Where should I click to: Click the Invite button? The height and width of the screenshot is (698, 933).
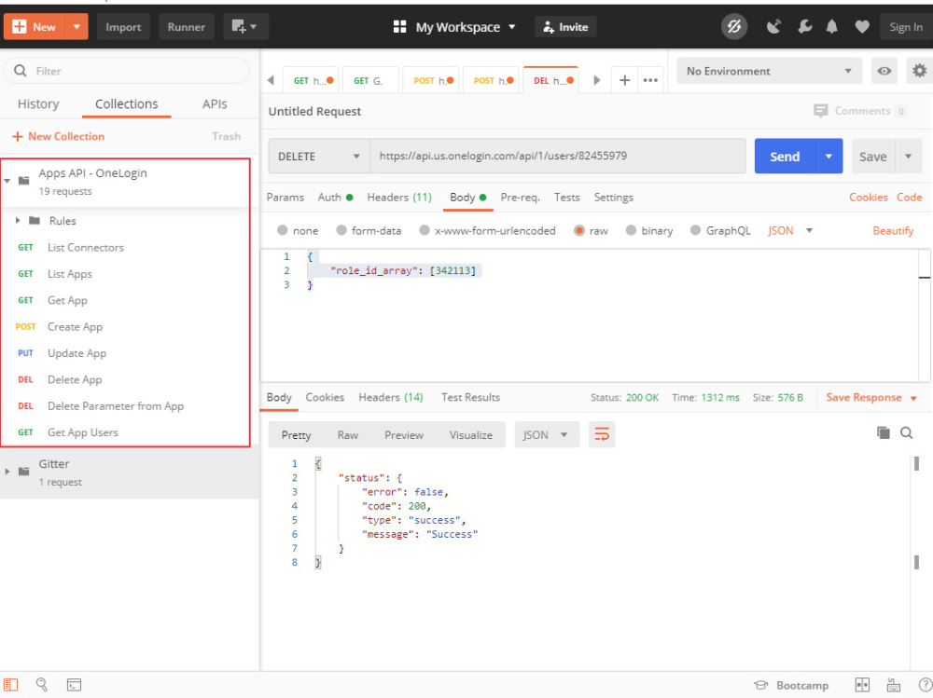click(566, 27)
